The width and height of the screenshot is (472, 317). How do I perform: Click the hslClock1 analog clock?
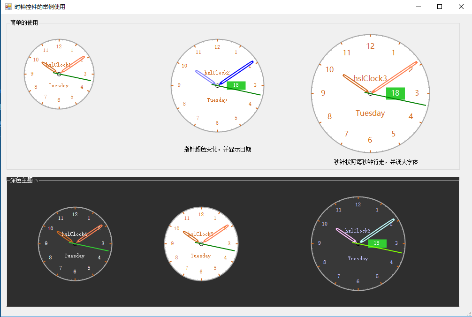point(59,74)
